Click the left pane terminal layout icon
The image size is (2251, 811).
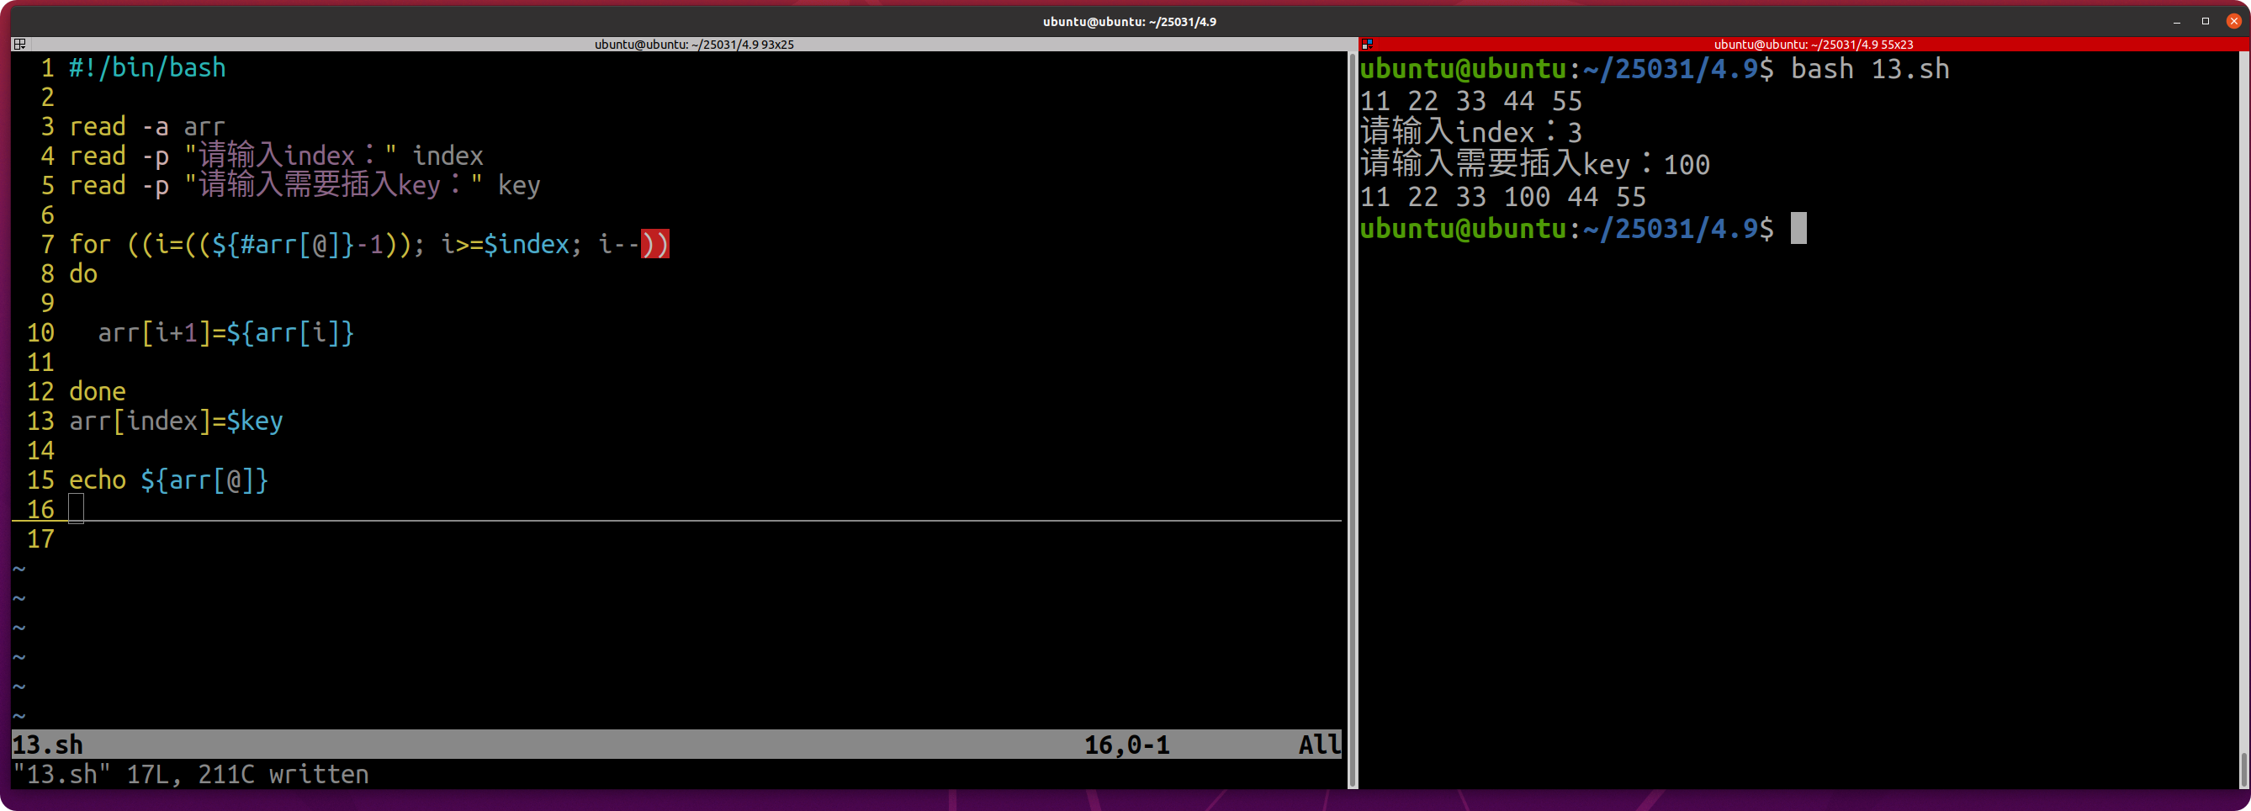(x=19, y=44)
